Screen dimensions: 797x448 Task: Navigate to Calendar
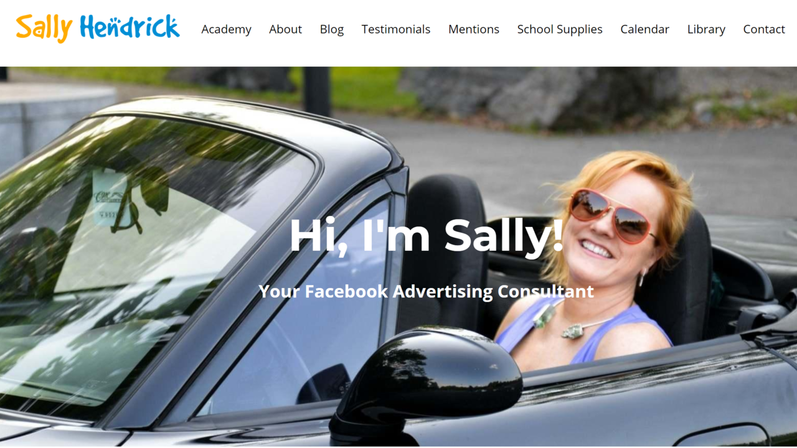[645, 29]
